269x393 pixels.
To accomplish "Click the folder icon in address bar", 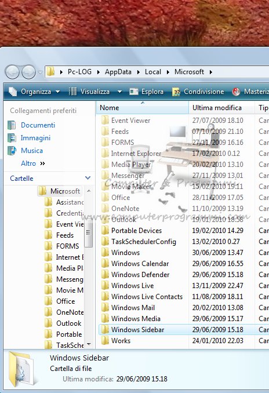I will coord(51,72).
